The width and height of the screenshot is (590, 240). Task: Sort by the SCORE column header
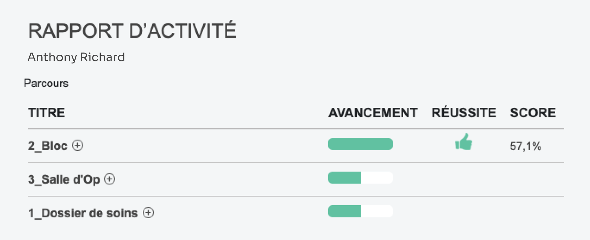[x=533, y=113]
